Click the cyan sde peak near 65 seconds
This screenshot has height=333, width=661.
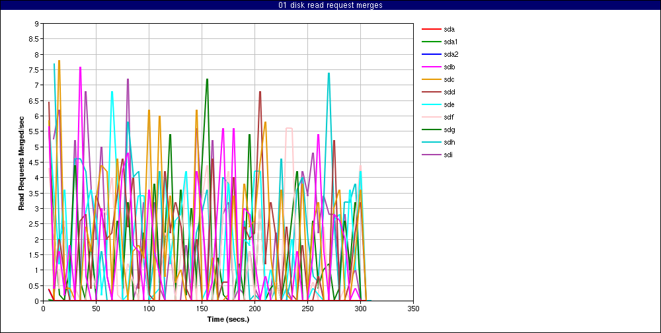112,91
